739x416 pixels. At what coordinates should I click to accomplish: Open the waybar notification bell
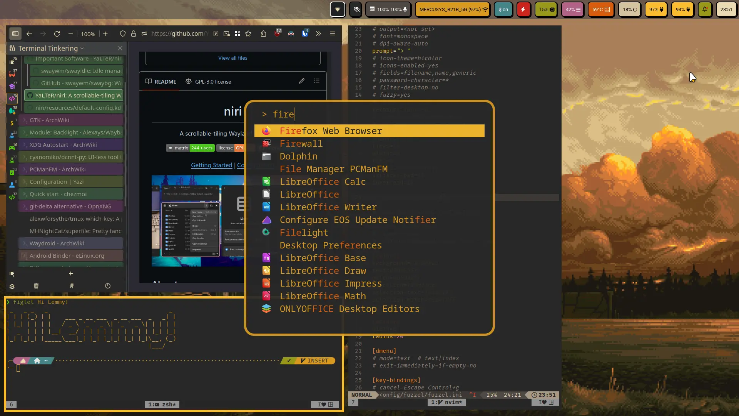[x=705, y=10]
